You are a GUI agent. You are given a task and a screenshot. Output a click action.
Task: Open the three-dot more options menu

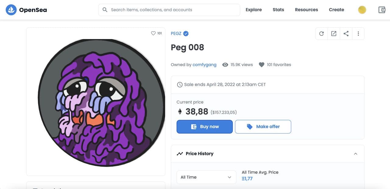coord(358,34)
